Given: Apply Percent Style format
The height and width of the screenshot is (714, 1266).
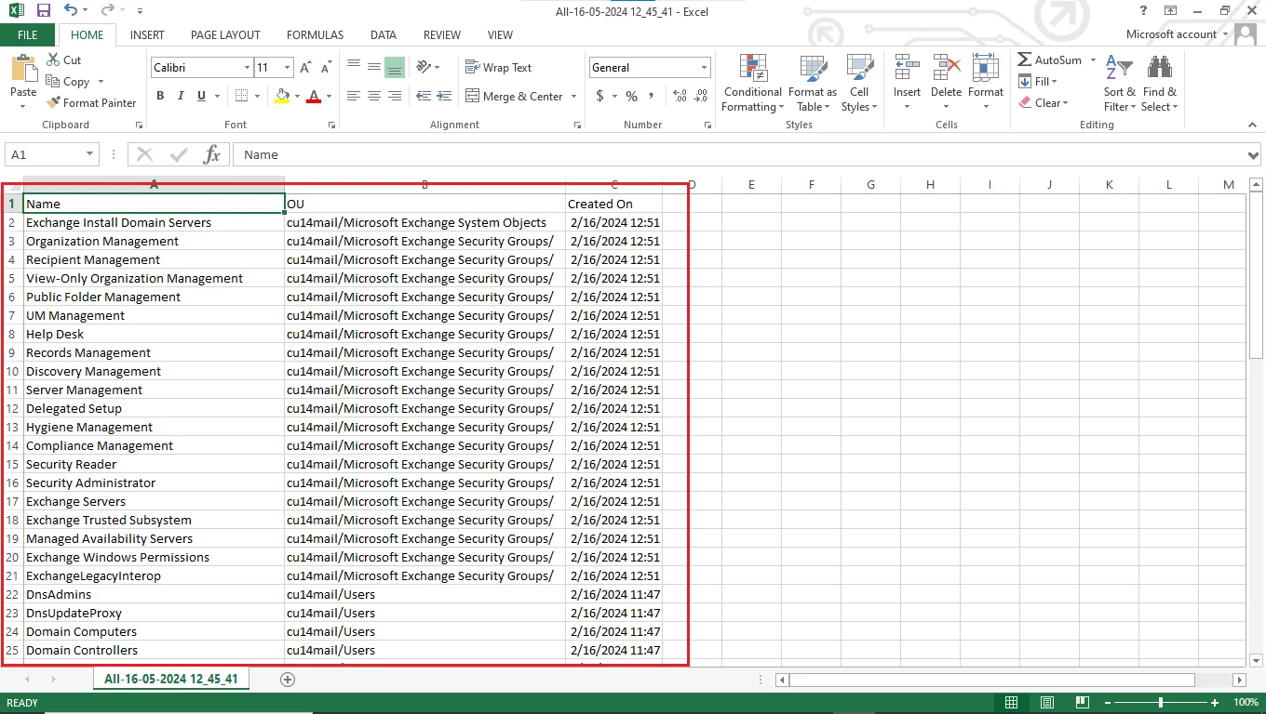Looking at the screenshot, I should (x=632, y=96).
